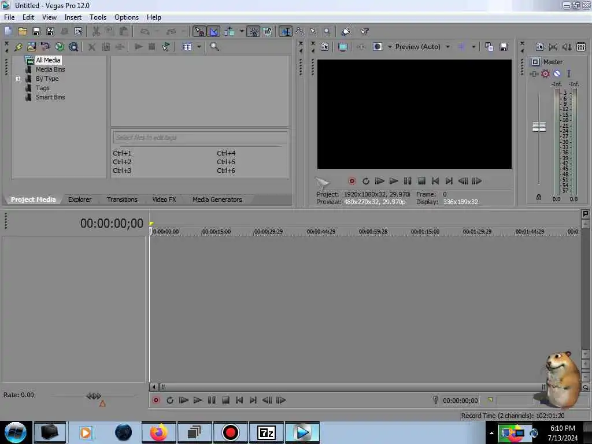The height and width of the screenshot is (444, 592).
Task: Select the Envelope Edit tool
Action: (x=299, y=31)
